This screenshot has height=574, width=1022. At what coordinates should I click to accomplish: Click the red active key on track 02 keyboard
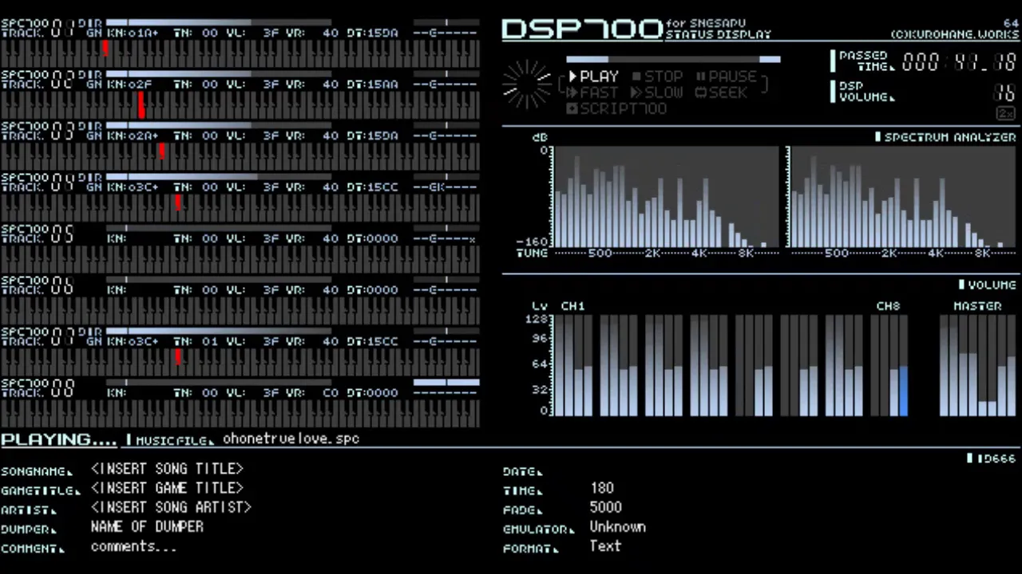[141, 105]
